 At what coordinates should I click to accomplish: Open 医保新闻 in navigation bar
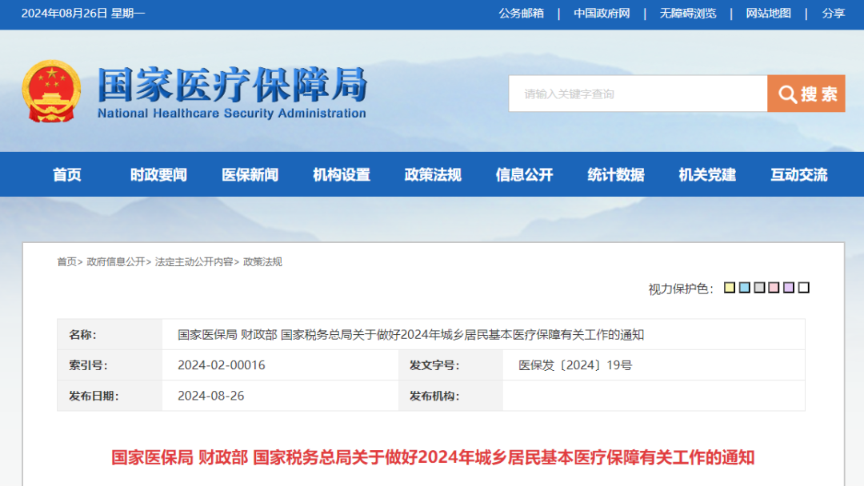point(250,174)
